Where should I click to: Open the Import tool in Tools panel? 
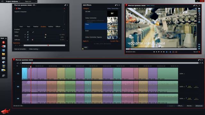4,46
